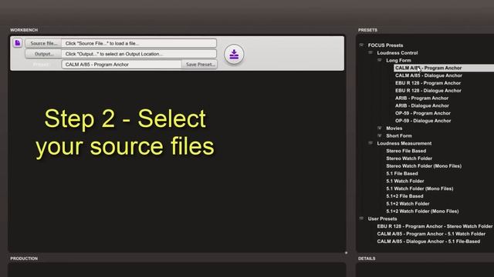Collapse the Long Form group
The height and width of the screenshot is (277, 494).
(x=380, y=60)
